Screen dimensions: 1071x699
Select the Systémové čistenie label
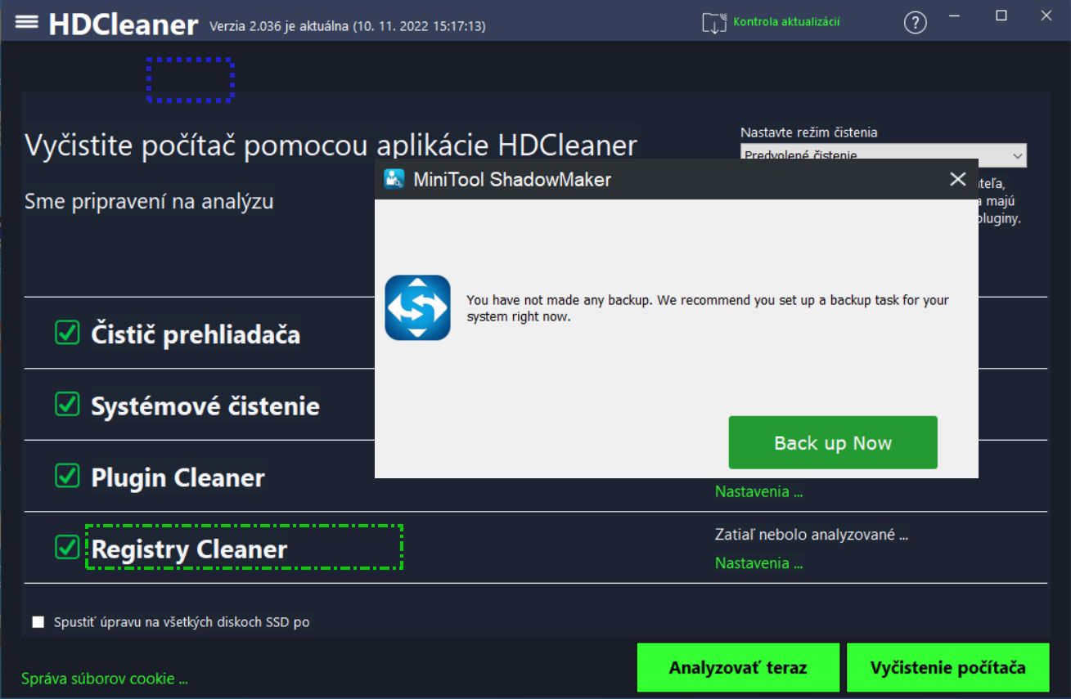click(205, 406)
